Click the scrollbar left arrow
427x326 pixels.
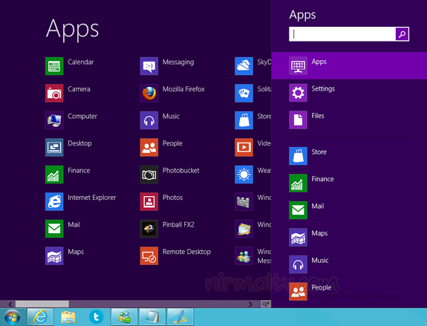coord(10,304)
